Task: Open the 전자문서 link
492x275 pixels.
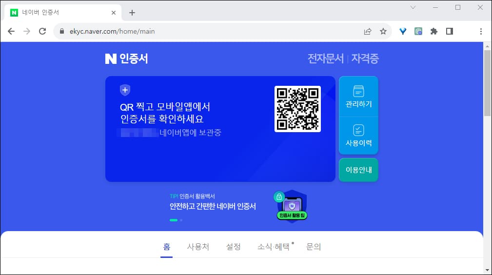Action: [x=326, y=59]
